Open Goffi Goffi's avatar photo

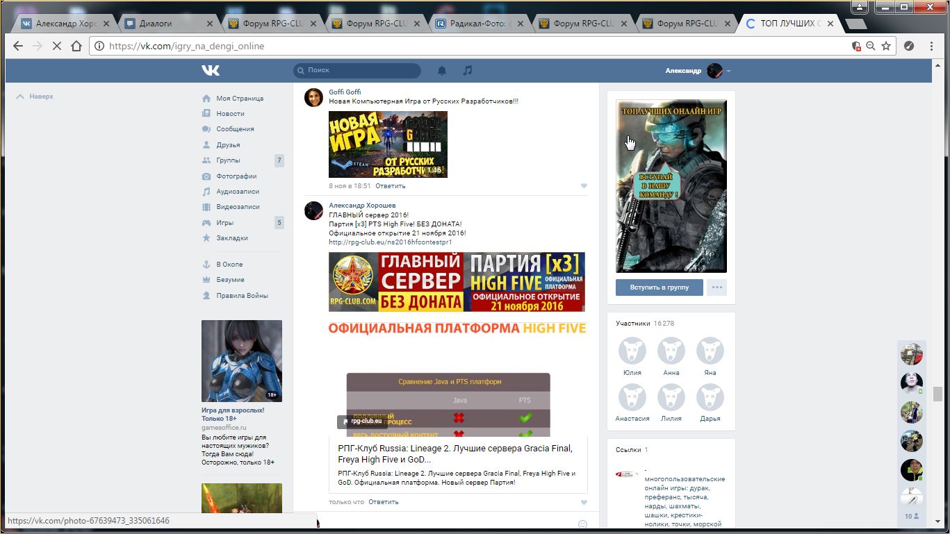point(313,98)
